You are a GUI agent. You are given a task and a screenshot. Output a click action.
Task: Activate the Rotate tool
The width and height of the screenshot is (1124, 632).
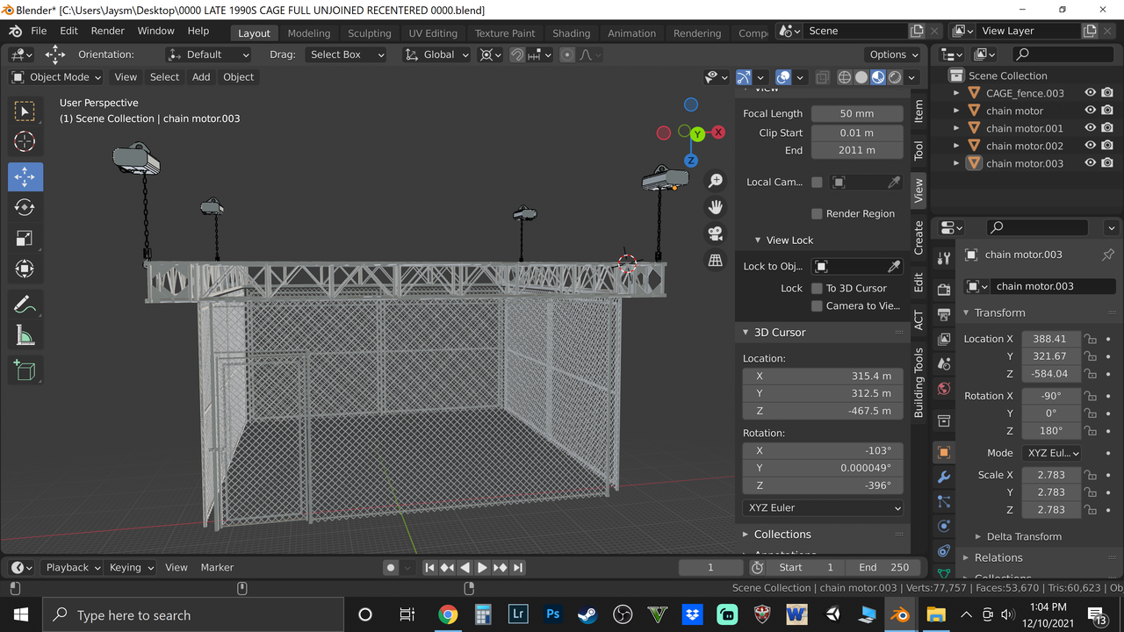point(25,208)
